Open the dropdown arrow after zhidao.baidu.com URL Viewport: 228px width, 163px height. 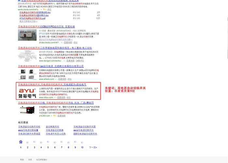62,43
